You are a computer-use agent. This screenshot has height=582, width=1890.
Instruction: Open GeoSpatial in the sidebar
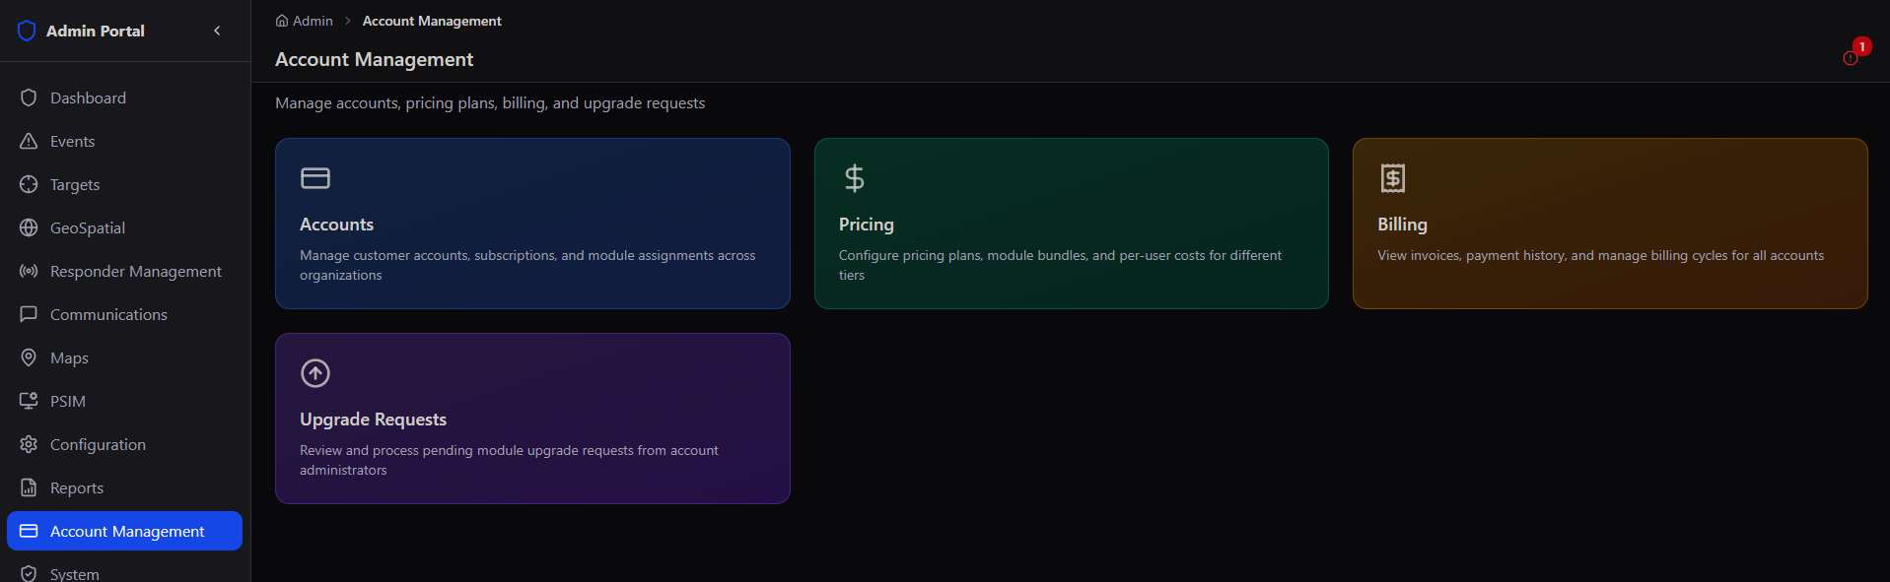[x=88, y=227]
